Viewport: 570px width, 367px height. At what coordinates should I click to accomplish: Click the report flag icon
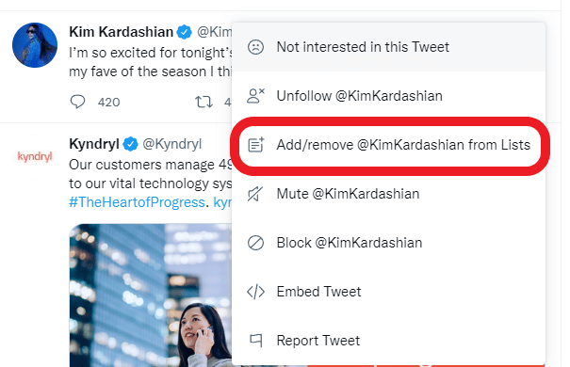(x=256, y=340)
